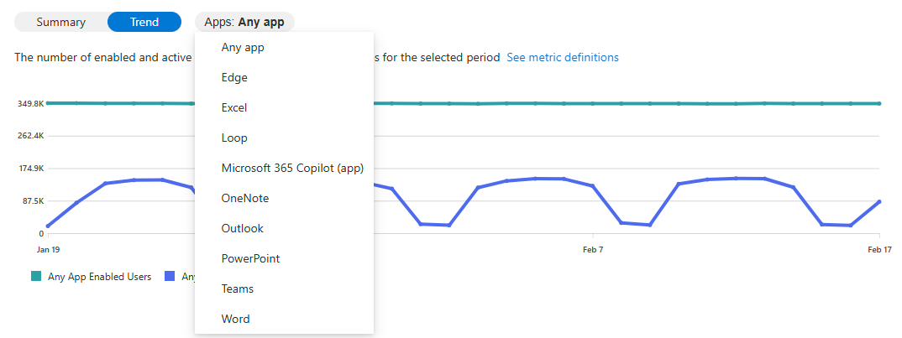
Task: Choose Loop in the apps list
Action: (234, 138)
